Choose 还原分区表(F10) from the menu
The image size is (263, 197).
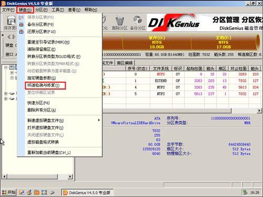click(x=59, y=31)
